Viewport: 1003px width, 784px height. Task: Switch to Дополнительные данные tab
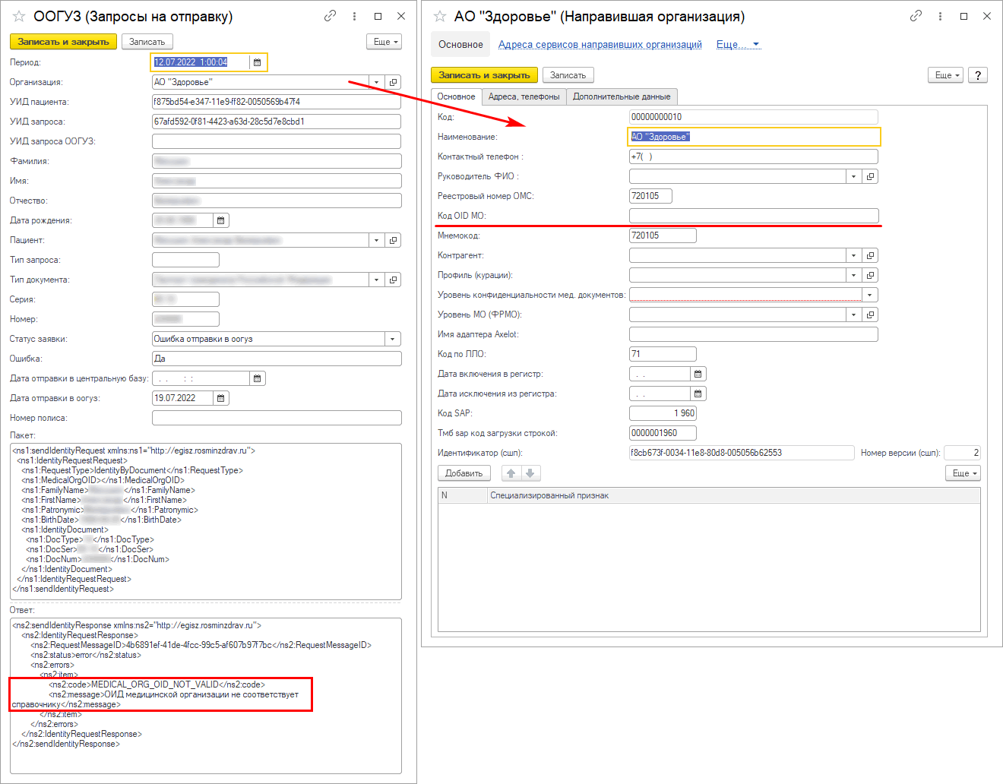[621, 96]
